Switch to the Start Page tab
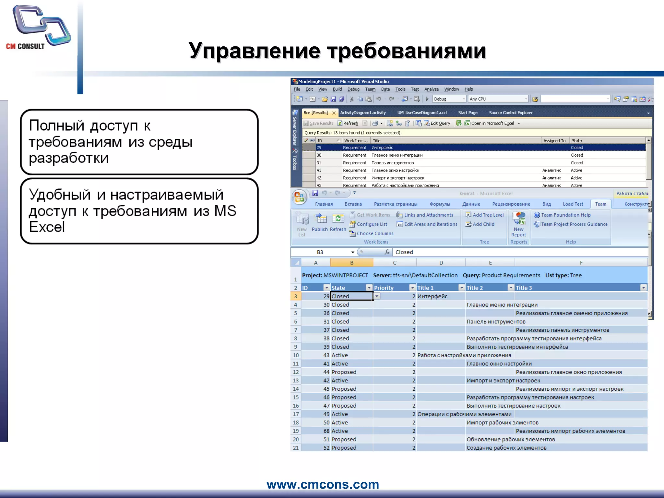The width and height of the screenshot is (664, 498). click(x=468, y=113)
